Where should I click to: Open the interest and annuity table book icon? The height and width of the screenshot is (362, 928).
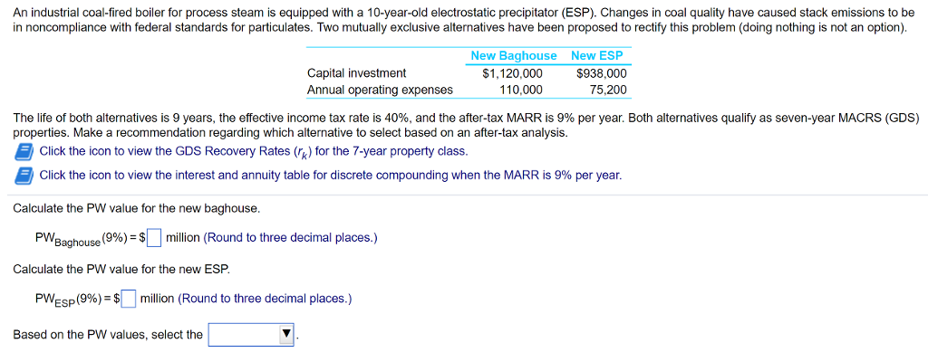point(24,176)
